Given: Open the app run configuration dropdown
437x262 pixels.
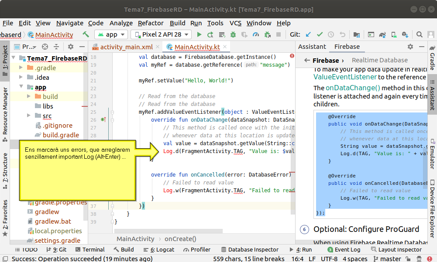Looking at the screenshot, I should 111,34.
